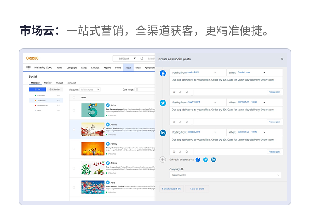Click emoji icon in LinkedIn post toolbar
Viewport: 310px width, 215px height.
coord(186,152)
